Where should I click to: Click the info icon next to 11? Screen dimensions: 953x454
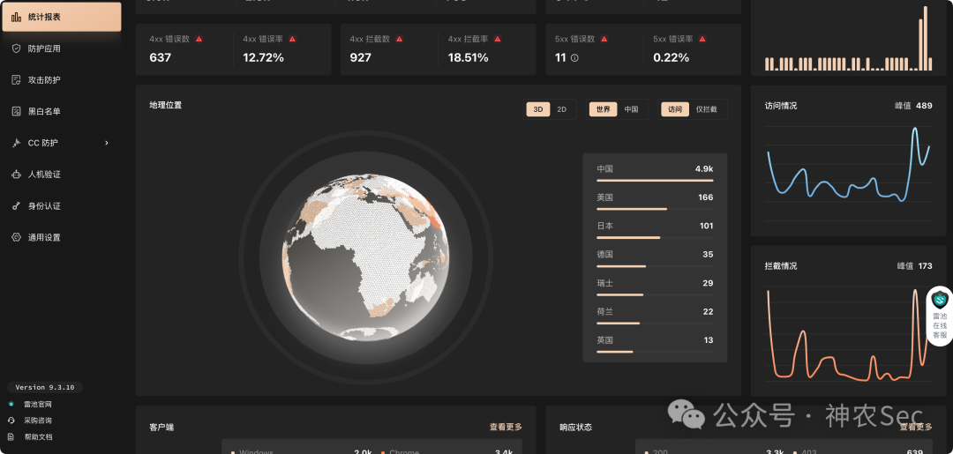click(x=574, y=58)
